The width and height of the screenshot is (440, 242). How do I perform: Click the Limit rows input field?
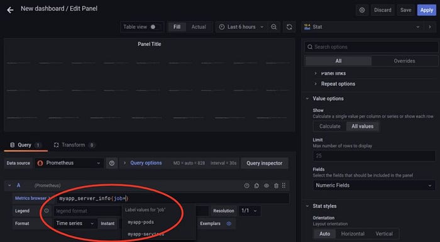tap(374, 156)
